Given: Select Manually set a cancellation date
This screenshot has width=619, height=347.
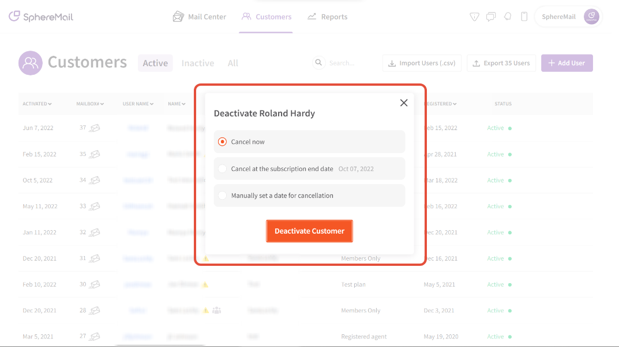Looking at the screenshot, I should point(309,195).
